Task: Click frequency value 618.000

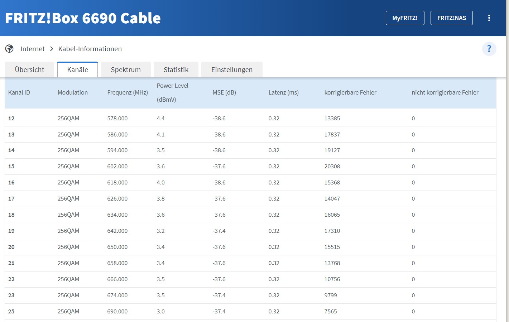Action: pyautogui.click(x=117, y=183)
